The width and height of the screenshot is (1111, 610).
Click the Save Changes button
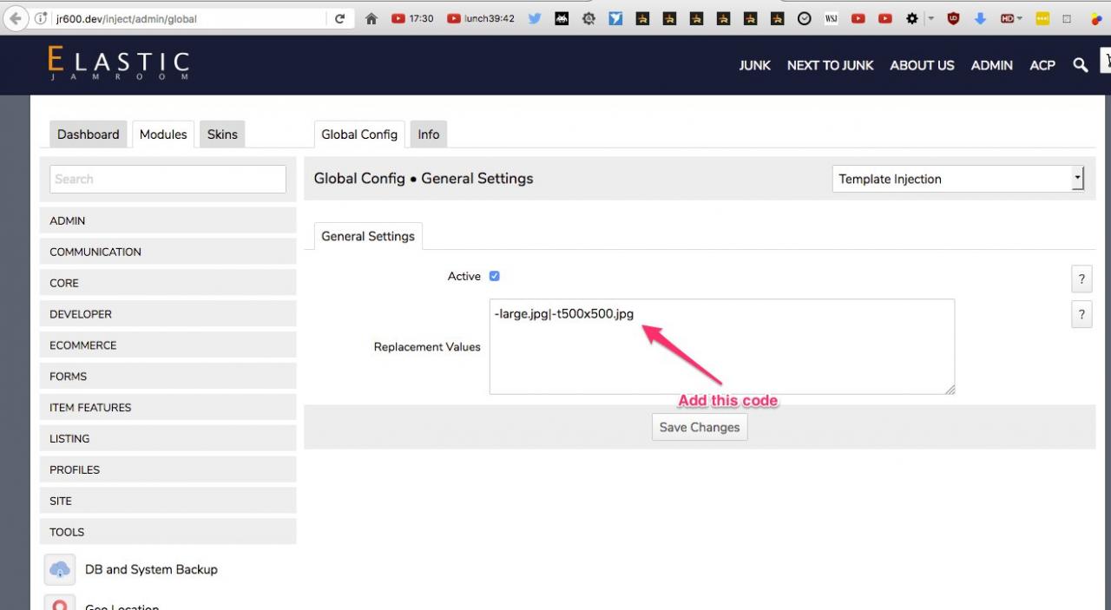[699, 427]
